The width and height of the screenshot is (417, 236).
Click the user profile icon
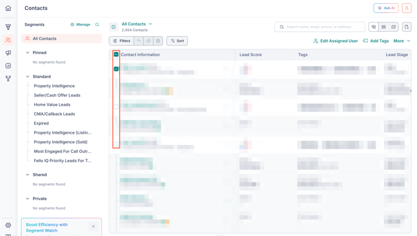coord(406,8)
